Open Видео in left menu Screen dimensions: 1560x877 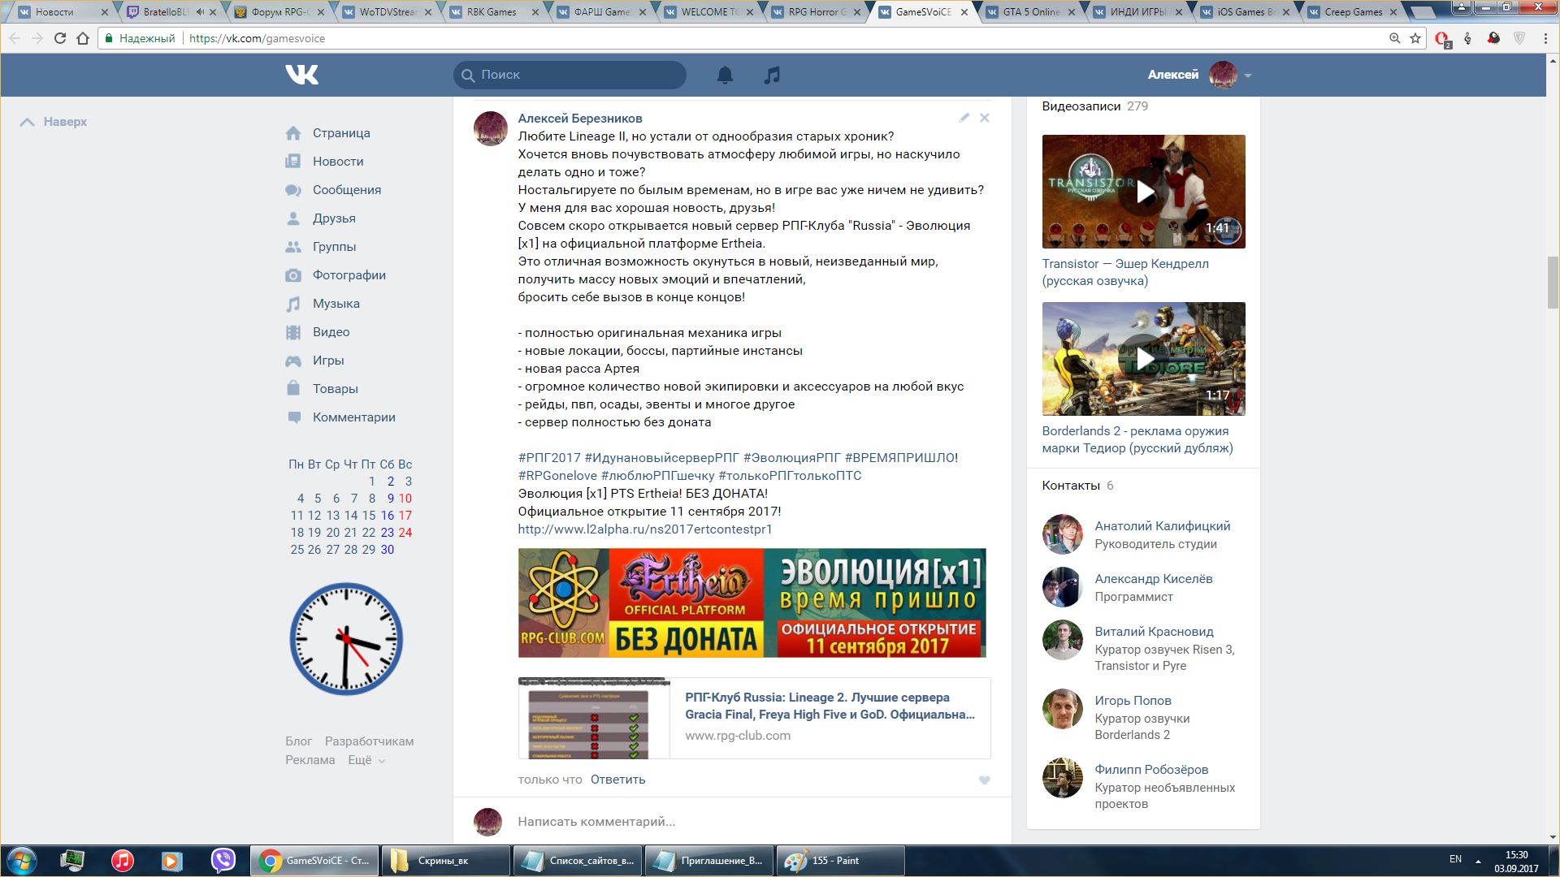tap(331, 332)
